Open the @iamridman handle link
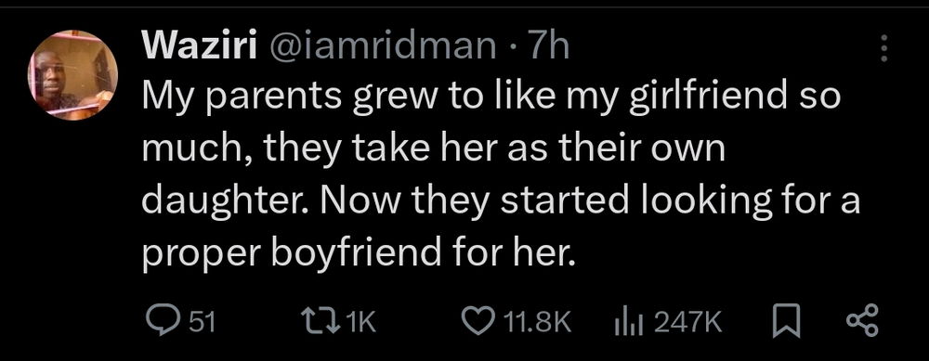Viewport: 929px width, 361px height. pyautogui.click(x=383, y=46)
